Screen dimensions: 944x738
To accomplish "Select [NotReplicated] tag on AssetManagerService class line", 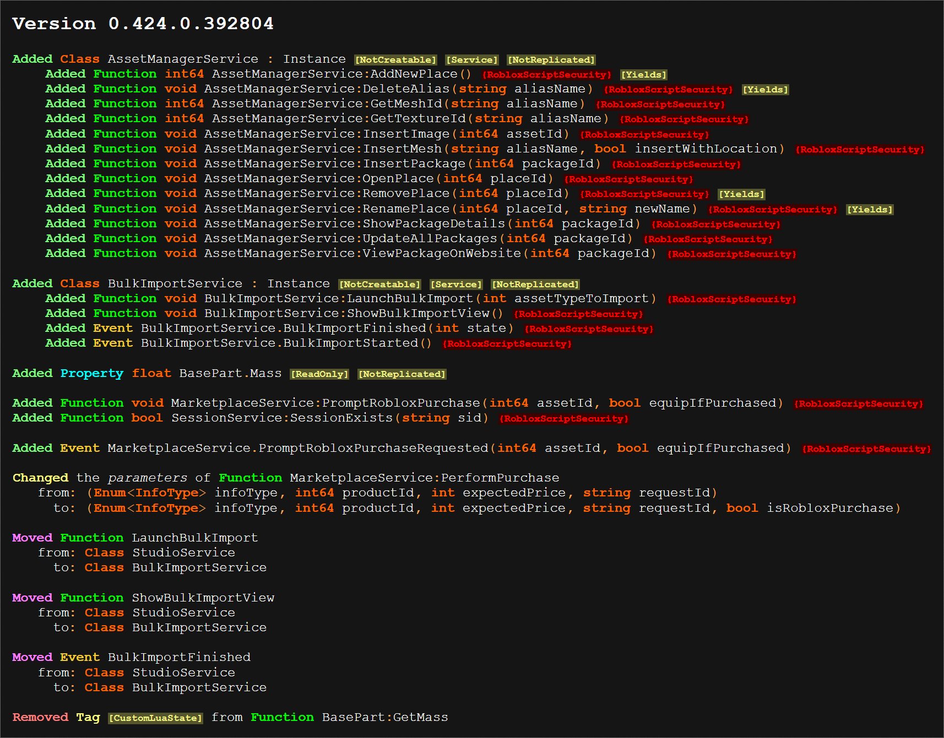I will [x=551, y=60].
